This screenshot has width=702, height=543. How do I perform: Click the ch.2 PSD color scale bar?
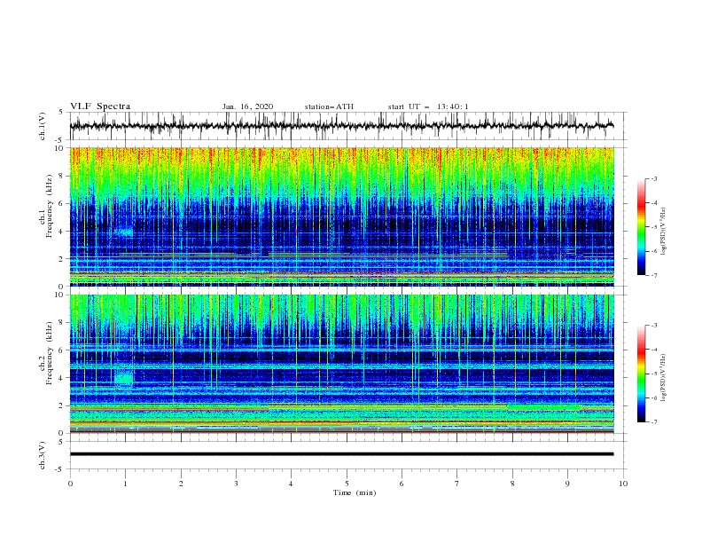[x=641, y=374]
